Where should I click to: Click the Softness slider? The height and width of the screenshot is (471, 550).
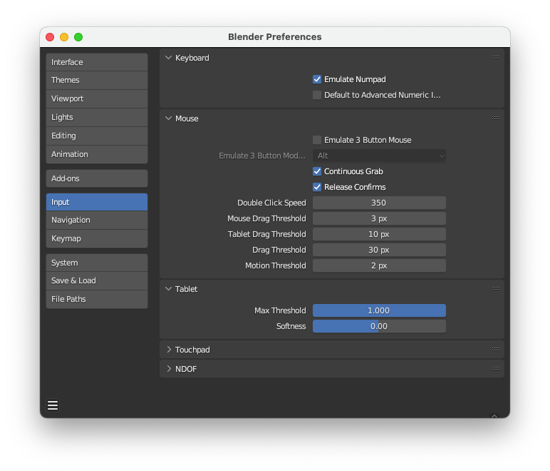tap(379, 326)
